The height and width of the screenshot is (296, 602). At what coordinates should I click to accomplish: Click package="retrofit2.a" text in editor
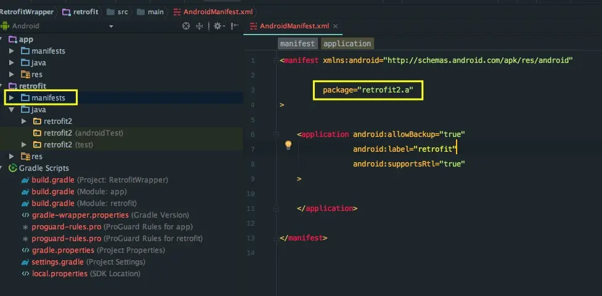pyautogui.click(x=368, y=90)
